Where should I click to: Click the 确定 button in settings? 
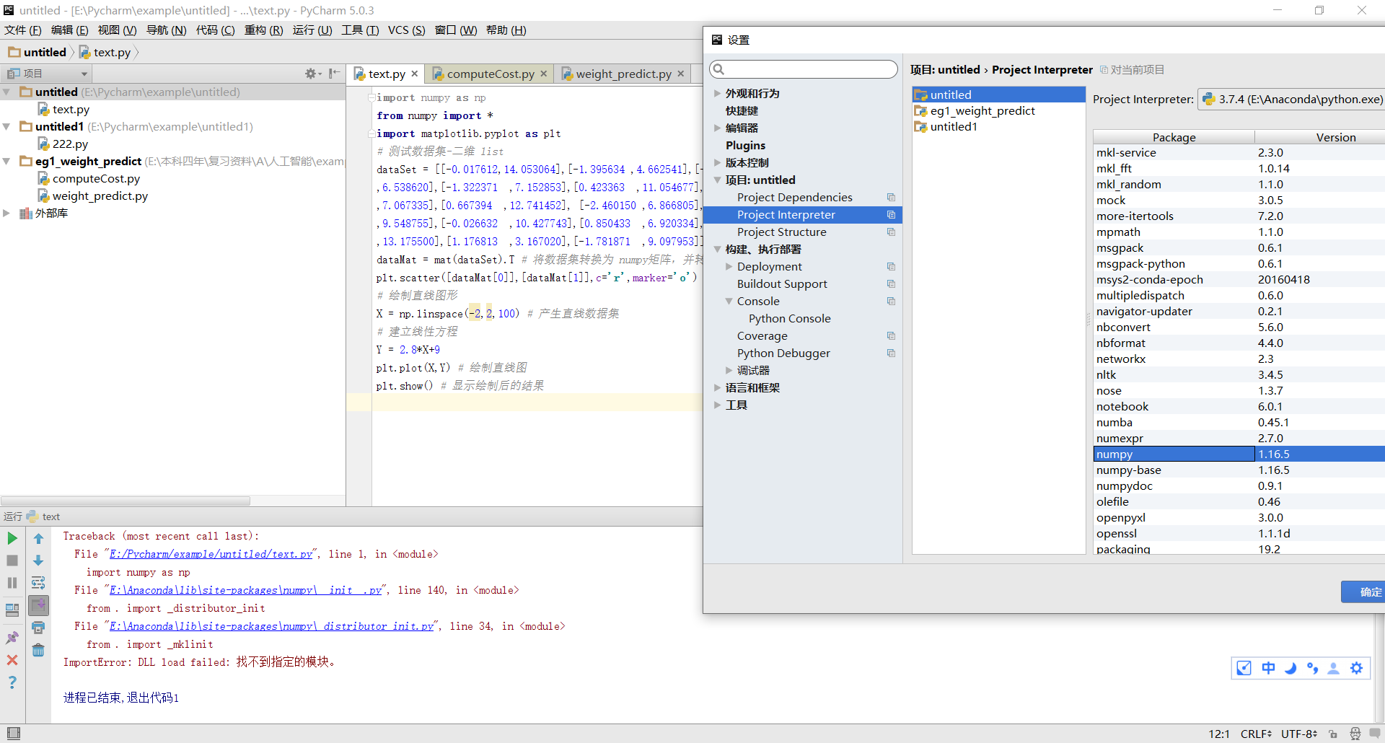pyautogui.click(x=1363, y=592)
